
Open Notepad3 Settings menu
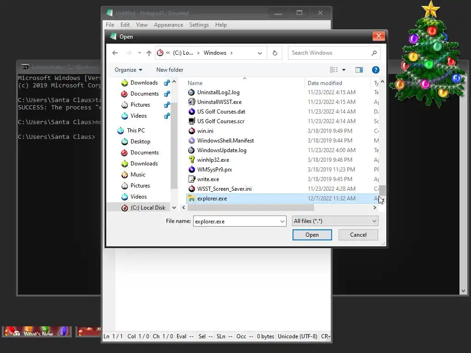click(199, 25)
